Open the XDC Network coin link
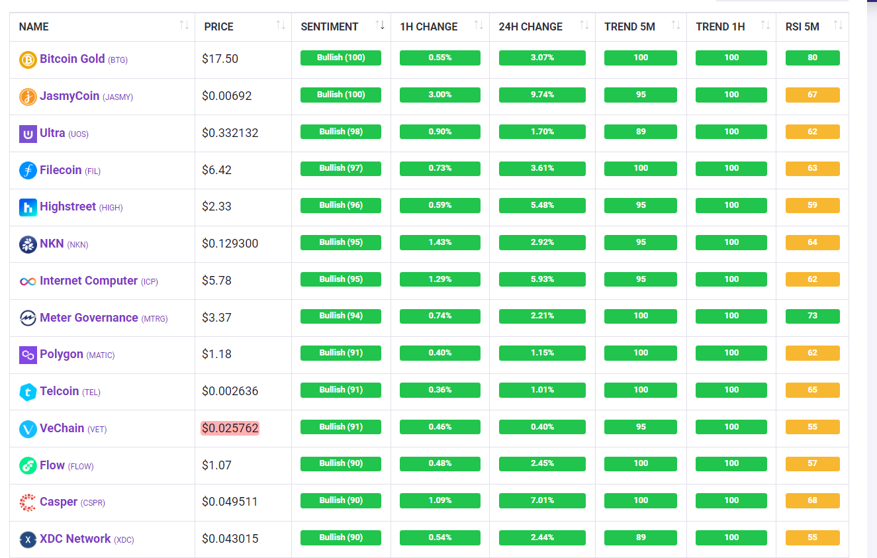Image resolution: width=877 pixels, height=558 pixels. (75, 539)
